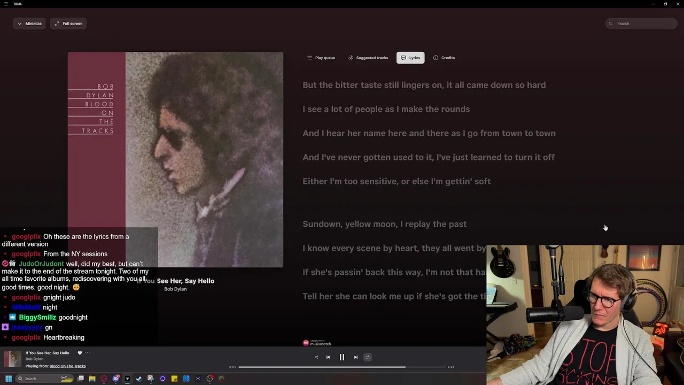
Task: Open Task View from taskbar
Action: click(x=81, y=379)
